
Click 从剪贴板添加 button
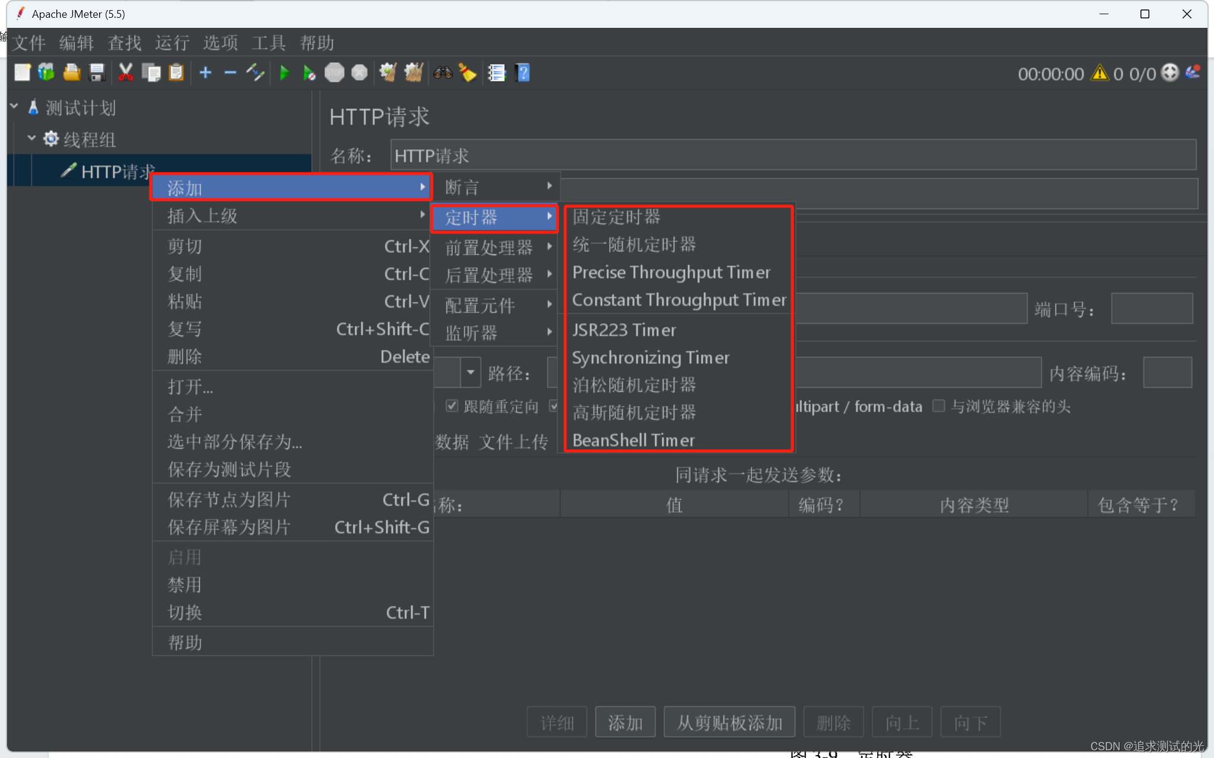[x=729, y=722]
